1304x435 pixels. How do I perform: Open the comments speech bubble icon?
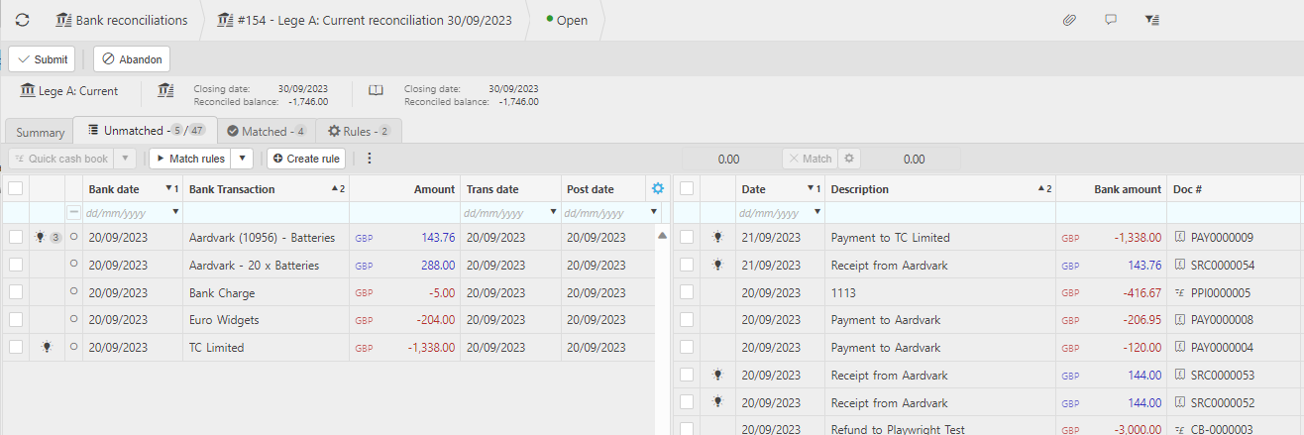pyautogui.click(x=1111, y=20)
